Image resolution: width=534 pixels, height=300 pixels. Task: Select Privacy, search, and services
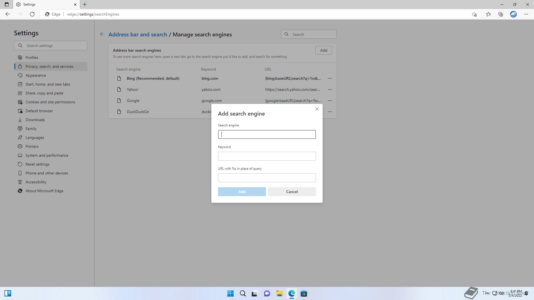[51, 66]
